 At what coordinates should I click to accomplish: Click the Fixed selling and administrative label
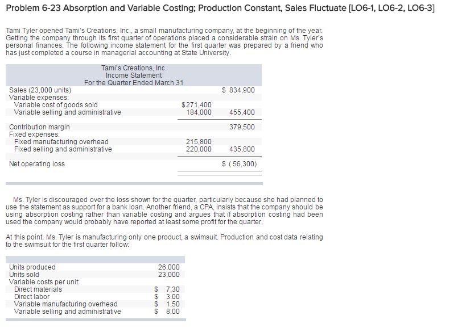63,149
